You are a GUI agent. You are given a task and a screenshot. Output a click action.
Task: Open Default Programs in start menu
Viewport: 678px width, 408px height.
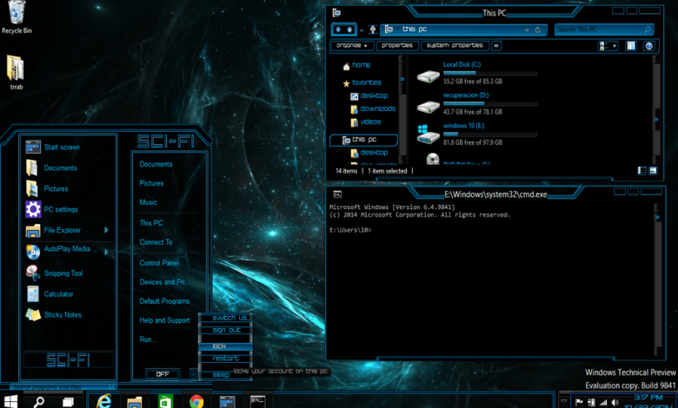click(x=164, y=301)
